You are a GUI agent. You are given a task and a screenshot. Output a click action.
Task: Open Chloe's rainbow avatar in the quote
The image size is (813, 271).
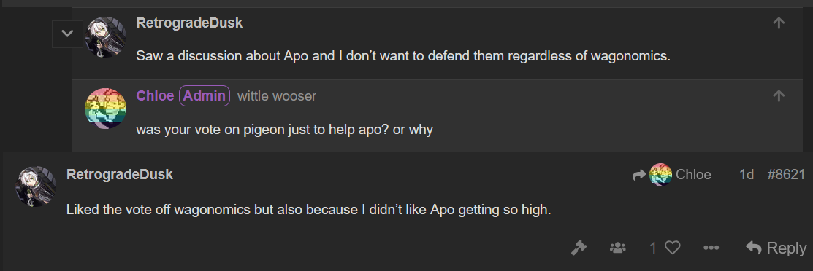[106, 108]
